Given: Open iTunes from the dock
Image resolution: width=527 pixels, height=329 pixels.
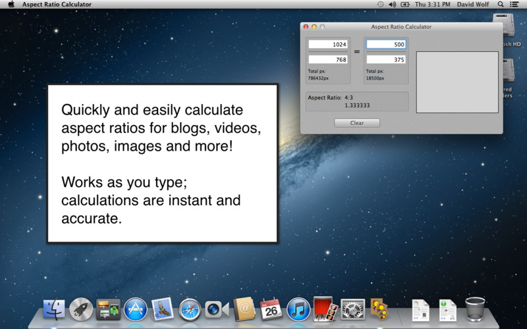Looking at the screenshot, I should [298, 309].
